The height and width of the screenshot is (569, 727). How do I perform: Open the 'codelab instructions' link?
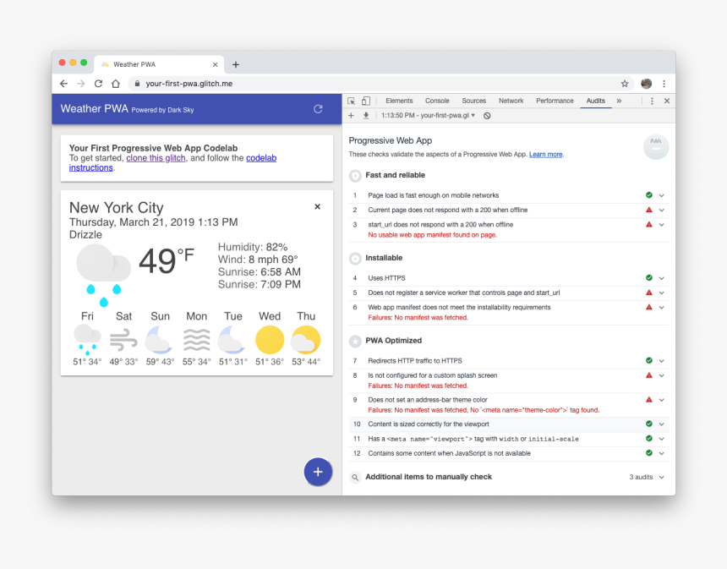[x=261, y=158]
